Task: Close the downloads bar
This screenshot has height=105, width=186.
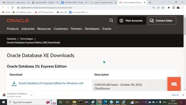Action: point(183,95)
